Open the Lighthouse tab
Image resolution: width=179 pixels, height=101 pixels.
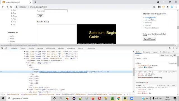click(91, 48)
